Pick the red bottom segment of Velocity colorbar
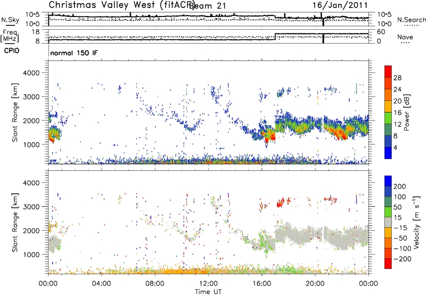The width and height of the screenshot is (426, 295). [x=388, y=264]
